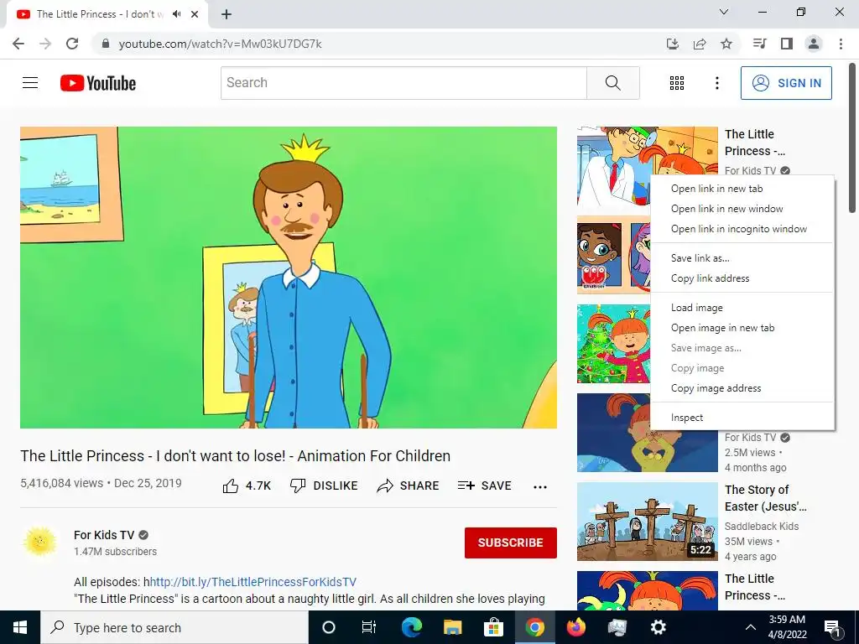Open Task View on taskbar
Image resolution: width=859 pixels, height=644 pixels.
[369, 627]
